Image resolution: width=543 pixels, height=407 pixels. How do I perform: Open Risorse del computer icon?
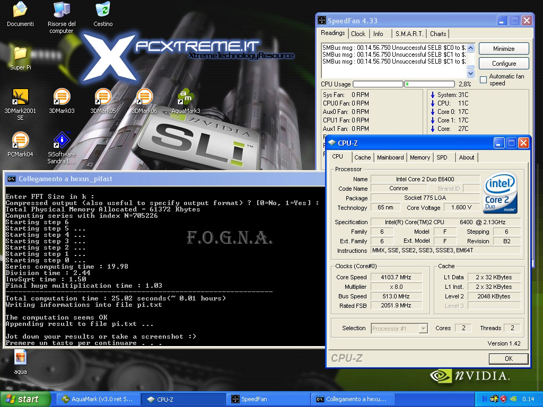[62, 16]
